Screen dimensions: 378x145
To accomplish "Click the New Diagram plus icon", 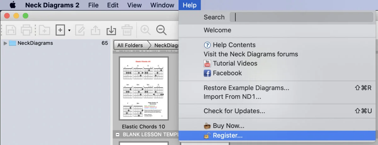I will pos(60,30).
